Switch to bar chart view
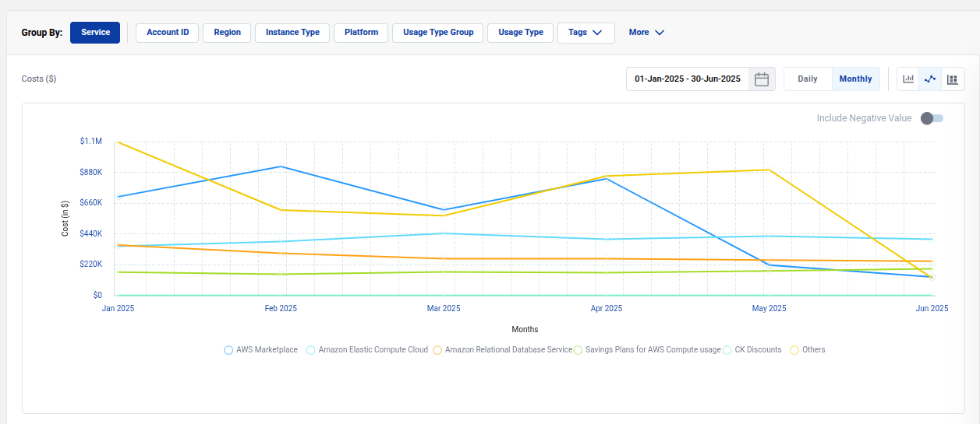This screenshot has width=980, height=424. [908, 79]
